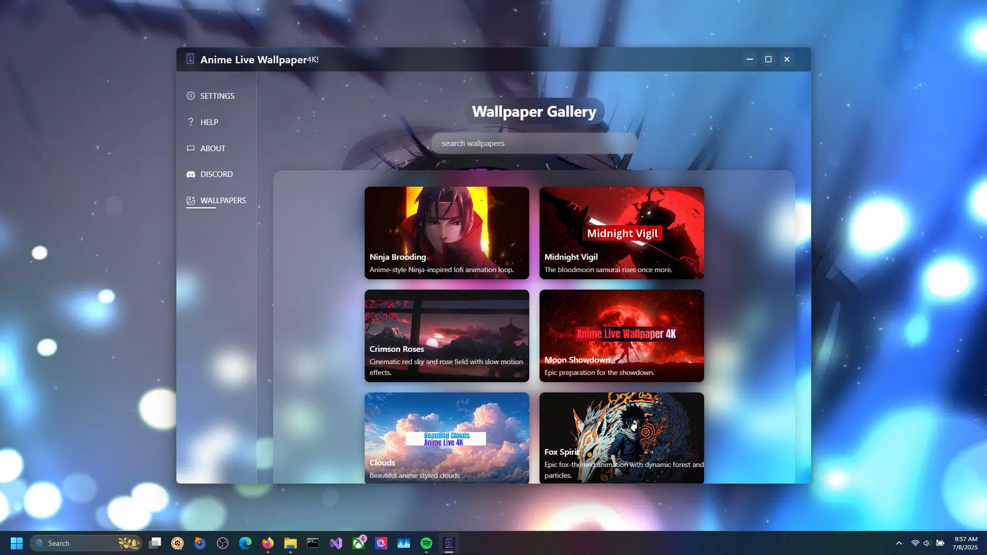Open Microsoft Edge from taskbar
Image resolution: width=987 pixels, height=555 pixels.
245,543
